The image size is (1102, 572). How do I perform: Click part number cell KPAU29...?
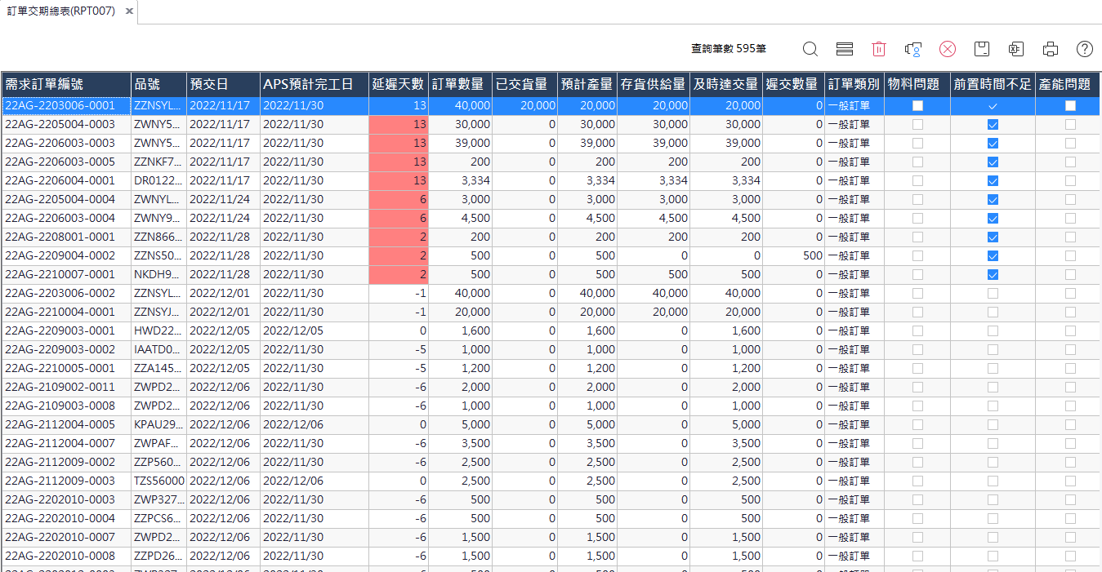[x=158, y=425]
